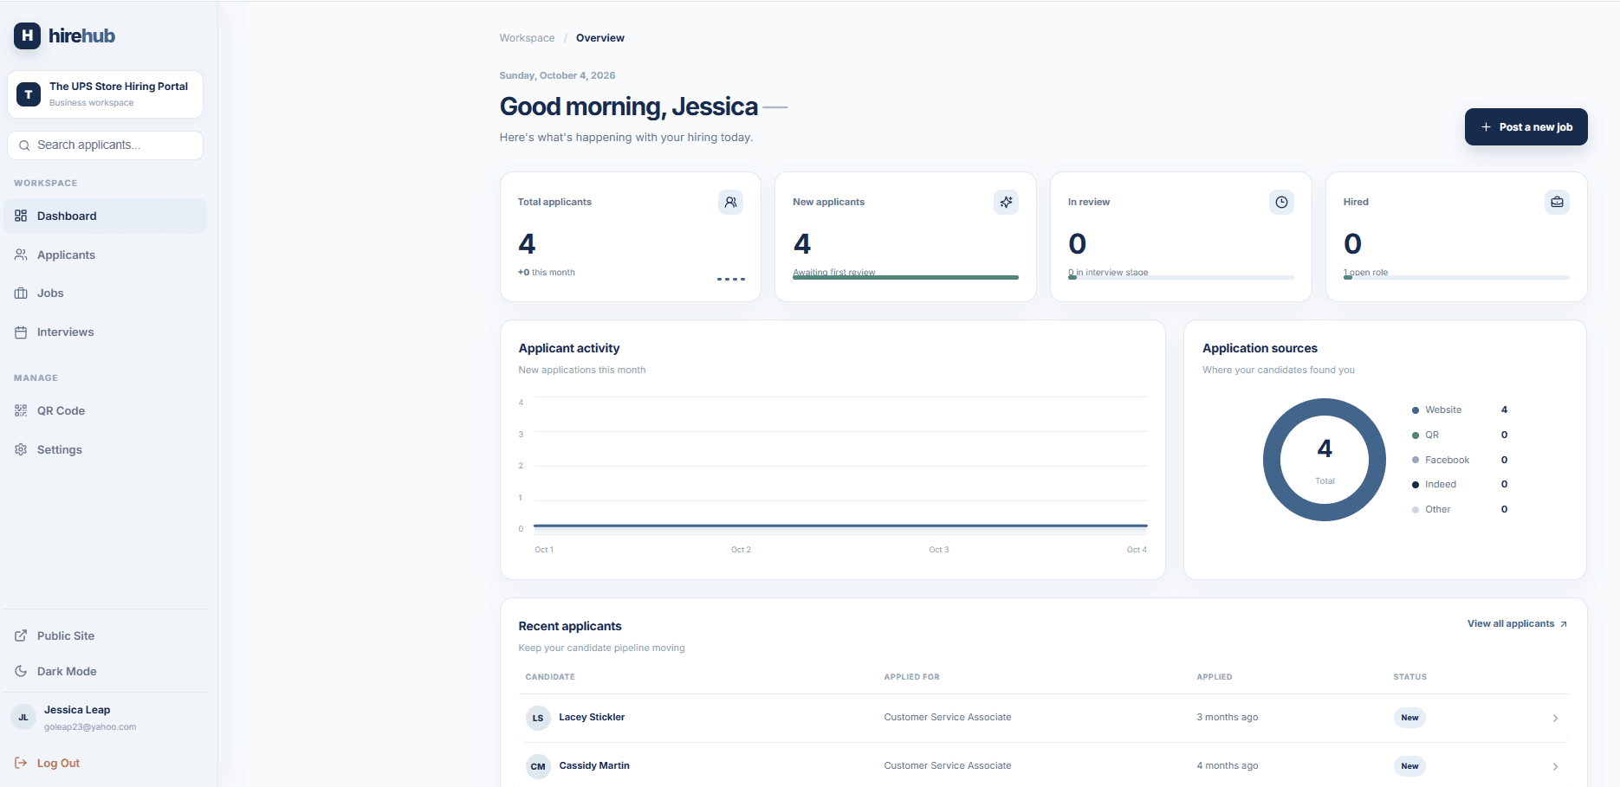Viewport: 1620px width, 787px height.
Task: Open Interviews section
Action: tap(105, 332)
